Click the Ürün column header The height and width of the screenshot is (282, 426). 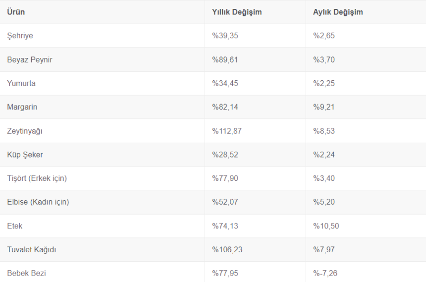click(x=16, y=12)
